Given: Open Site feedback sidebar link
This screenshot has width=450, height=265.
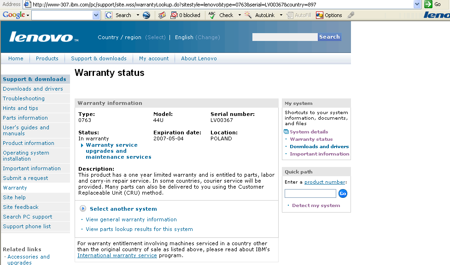Looking at the screenshot, I should [20, 207].
